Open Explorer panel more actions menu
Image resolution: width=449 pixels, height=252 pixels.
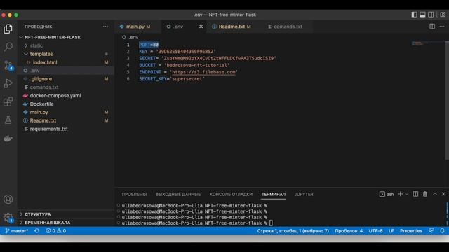pos(106,27)
